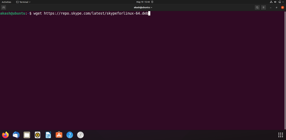
Task: Launch Thunderbird mail from dock
Action: pyautogui.click(x=16, y=135)
